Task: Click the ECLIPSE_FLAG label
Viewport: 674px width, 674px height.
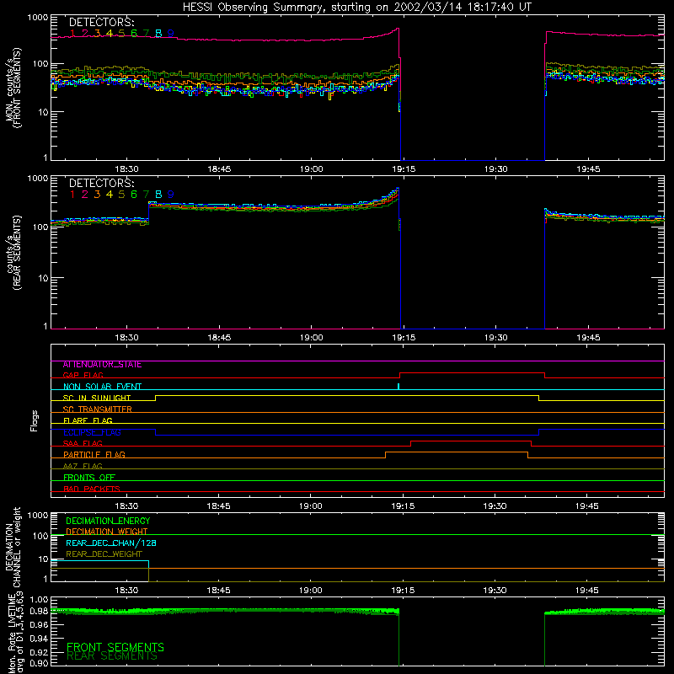Action: pyautogui.click(x=92, y=432)
